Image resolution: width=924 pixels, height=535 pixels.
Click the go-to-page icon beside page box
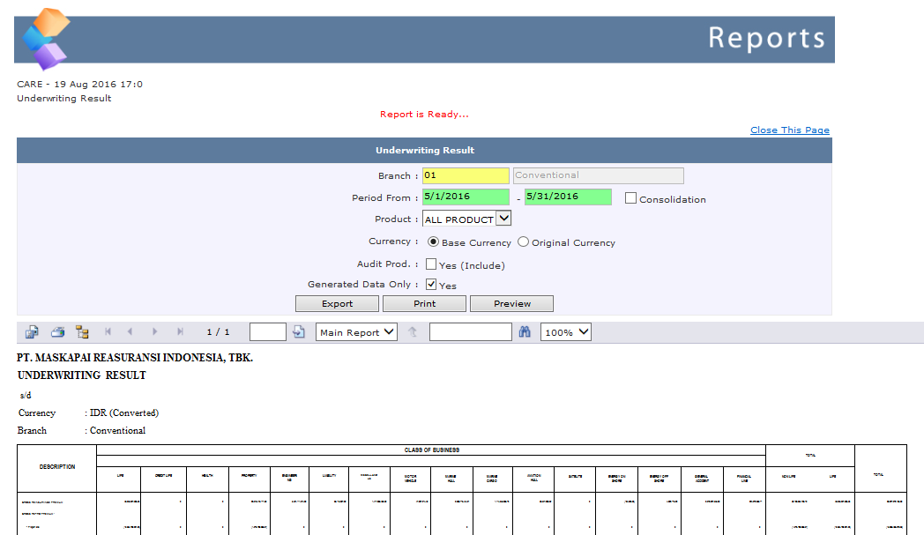coord(298,332)
